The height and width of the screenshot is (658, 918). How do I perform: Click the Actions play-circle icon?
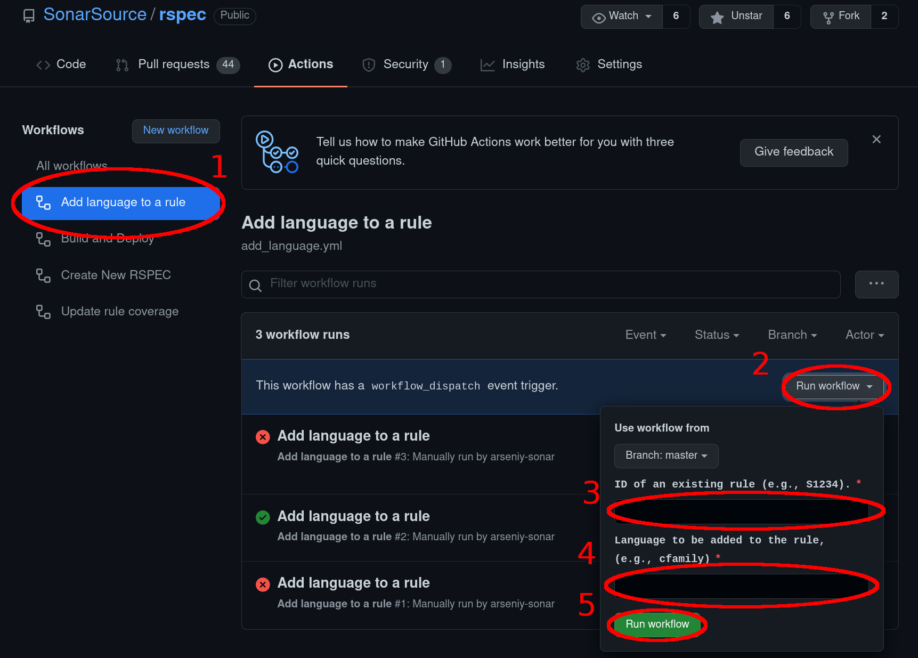click(x=275, y=65)
